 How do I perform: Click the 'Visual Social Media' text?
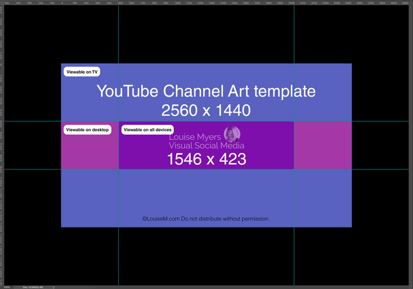tap(206, 145)
